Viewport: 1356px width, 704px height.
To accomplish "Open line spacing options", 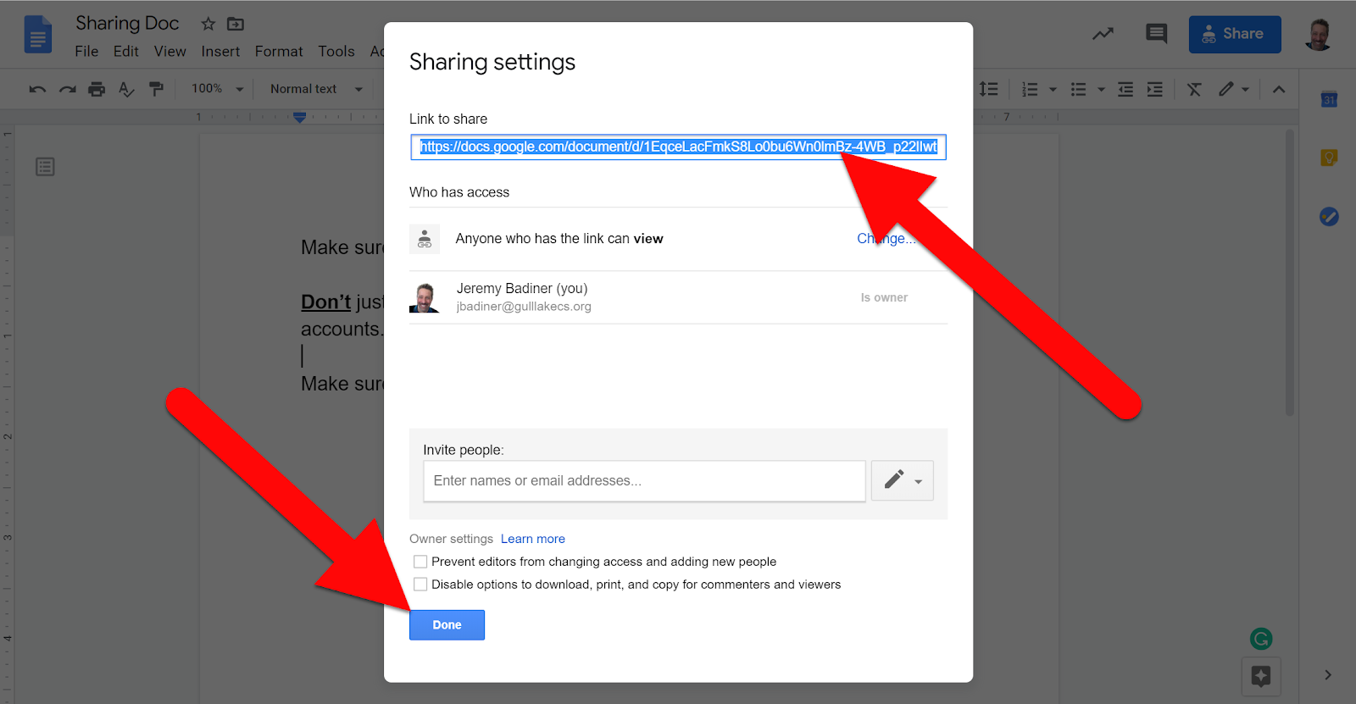I will click(988, 89).
